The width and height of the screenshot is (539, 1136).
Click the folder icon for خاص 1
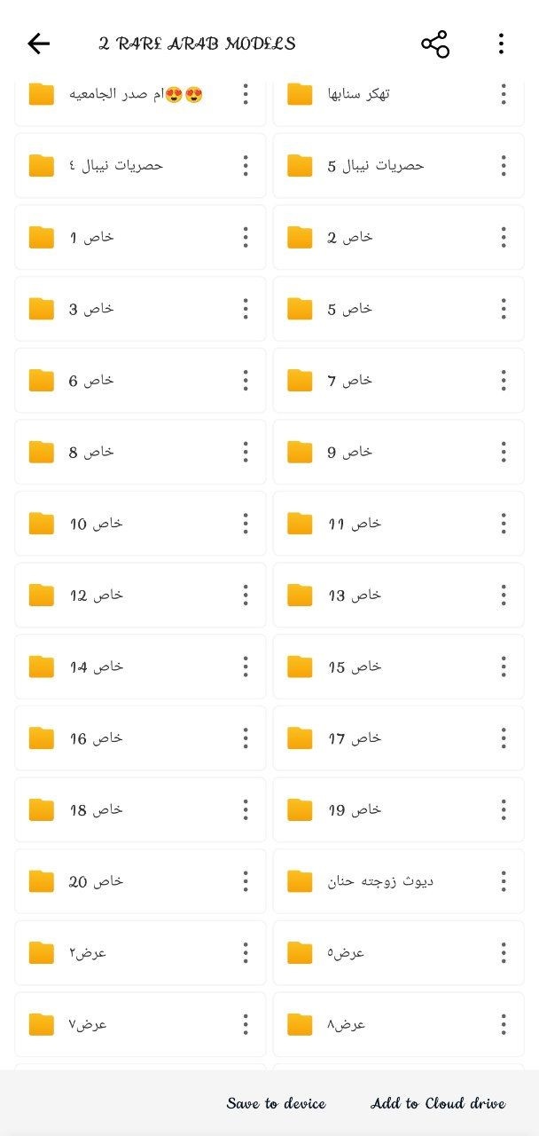[x=42, y=237]
